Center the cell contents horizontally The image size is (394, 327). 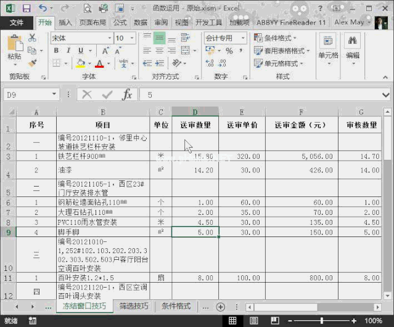click(x=159, y=50)
